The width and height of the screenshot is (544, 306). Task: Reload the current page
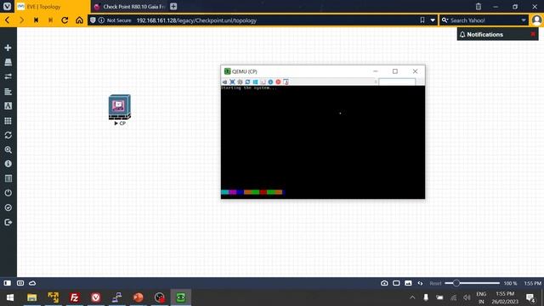[x=65, y=20]
